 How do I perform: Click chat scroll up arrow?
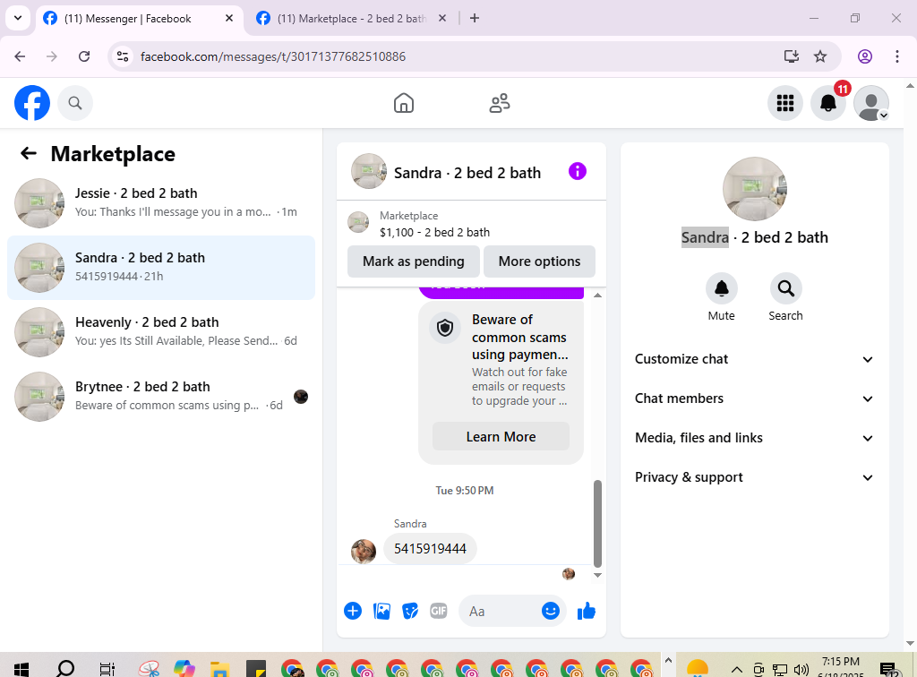(597, 296)
